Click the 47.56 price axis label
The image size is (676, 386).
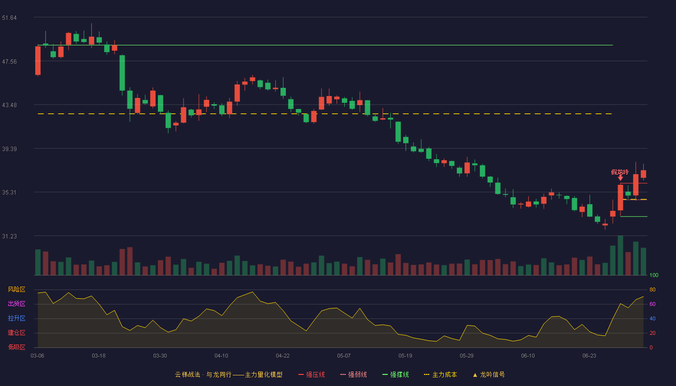coord(9,62)
